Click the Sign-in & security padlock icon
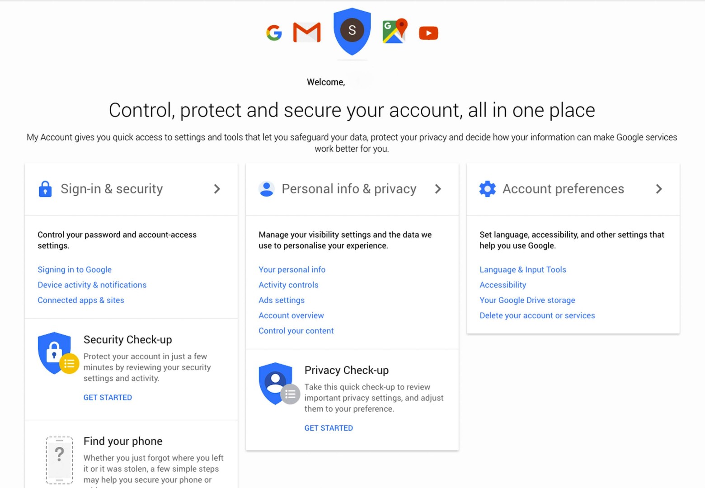Viewport: 705px width, 488px height. (45, 189)
